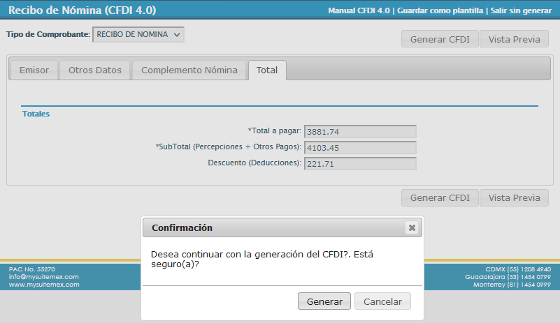Image resolution: width=560 pixels, height=323 pixels.
Task: Click the info@mysuitemex.com email in footer
Action: pyautogui.click(x=43, y=277)
